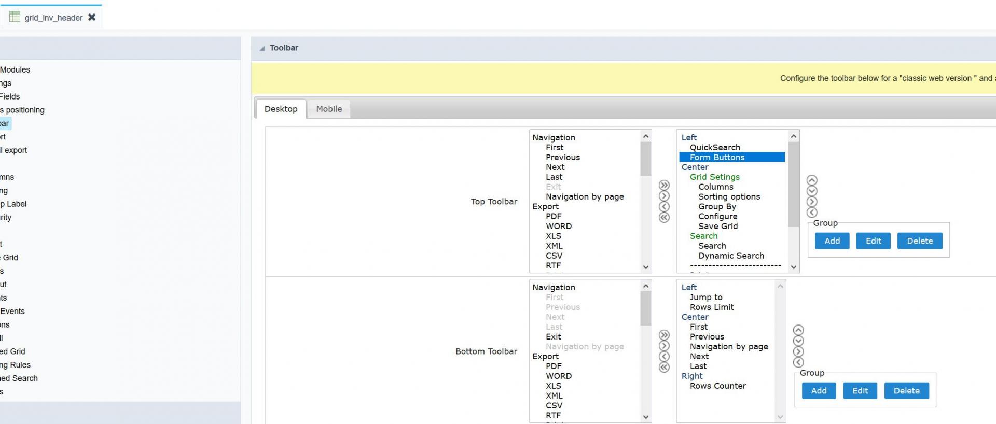Indent Top Toolbar item with right order arrow
The image size is (996, 424).
point(812,202)
